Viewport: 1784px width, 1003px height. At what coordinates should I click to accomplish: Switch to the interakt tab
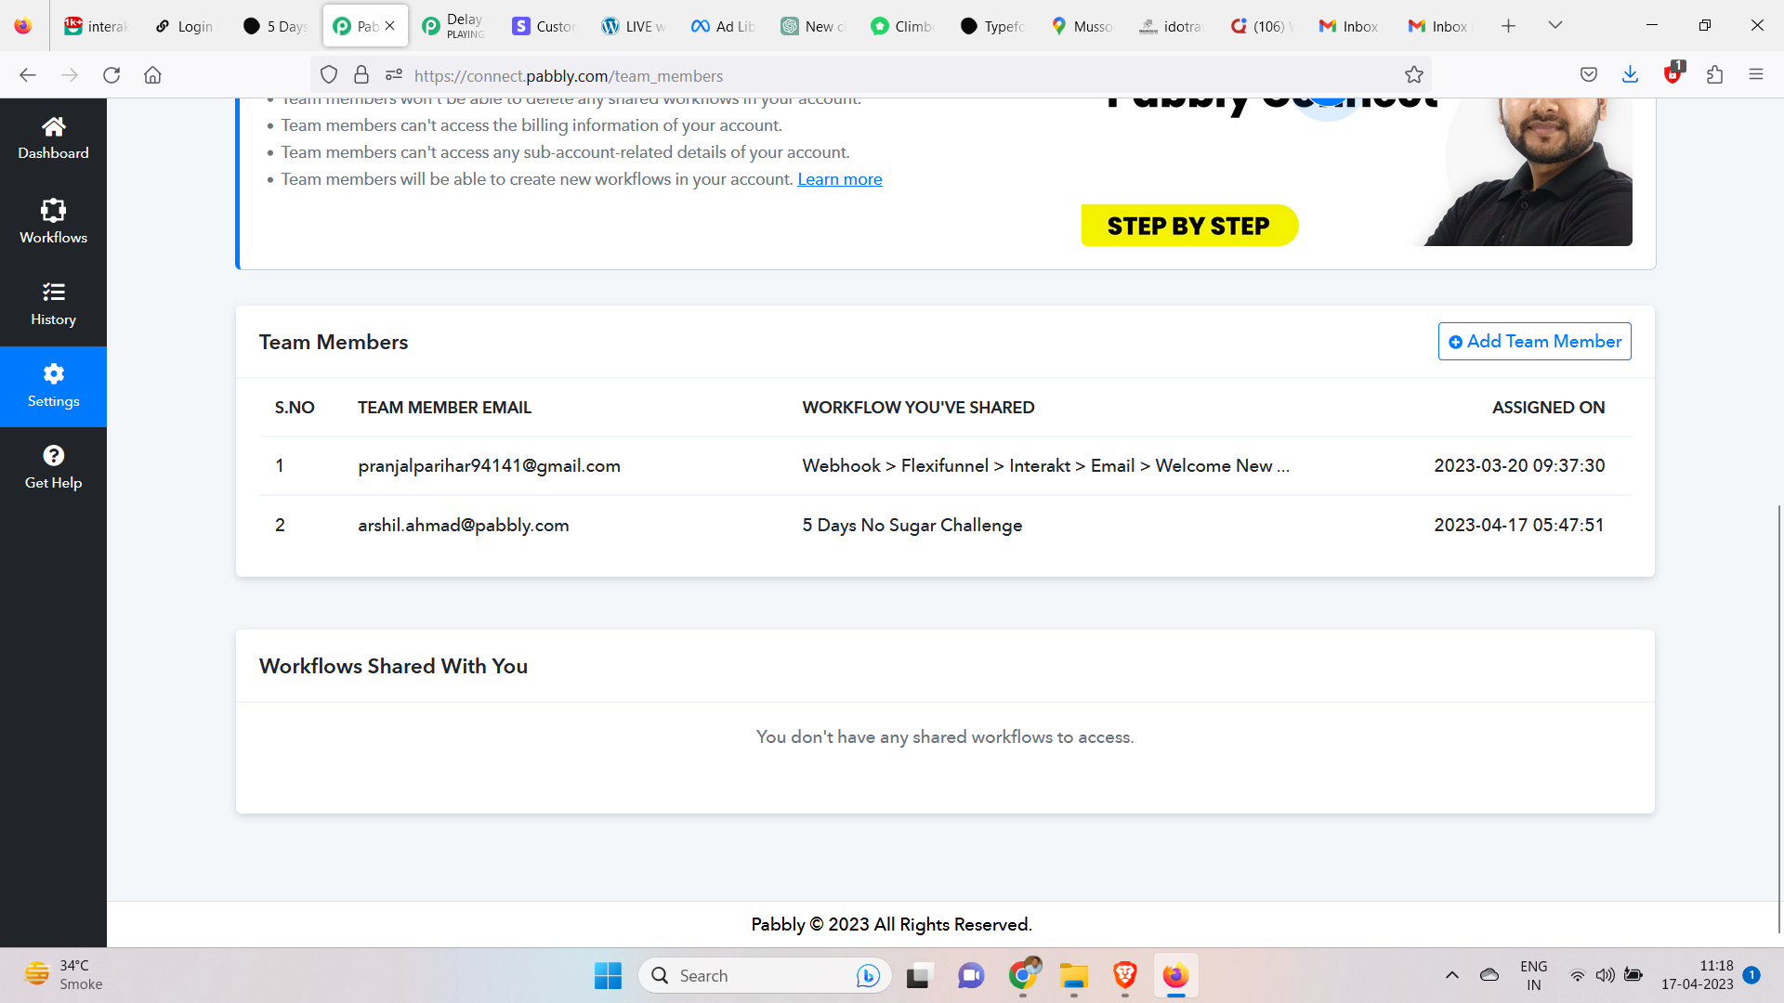pos(97,26)
